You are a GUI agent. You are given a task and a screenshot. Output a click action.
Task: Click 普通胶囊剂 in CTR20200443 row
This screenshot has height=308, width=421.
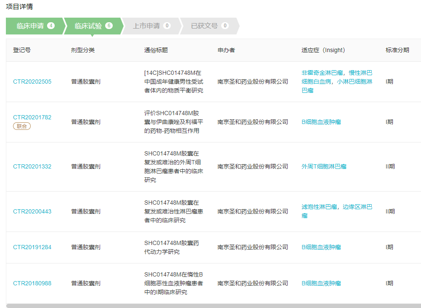click(86, 211)
